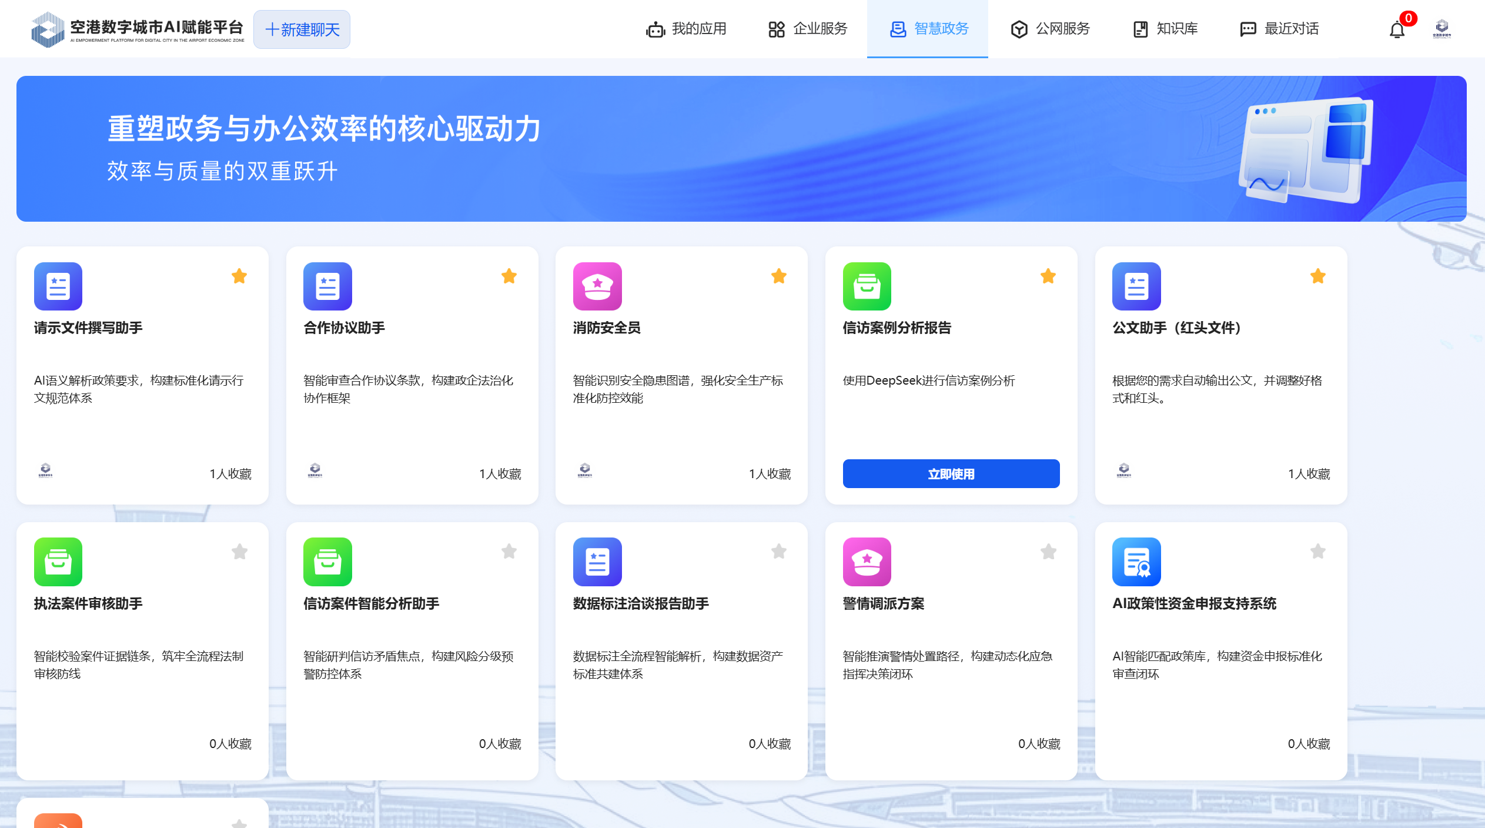Click the user avatar in top right

point(1443,28)
